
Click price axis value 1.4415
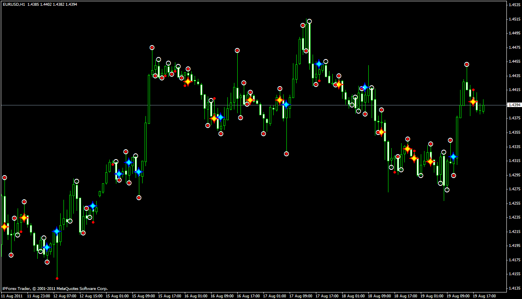point(514,90)
